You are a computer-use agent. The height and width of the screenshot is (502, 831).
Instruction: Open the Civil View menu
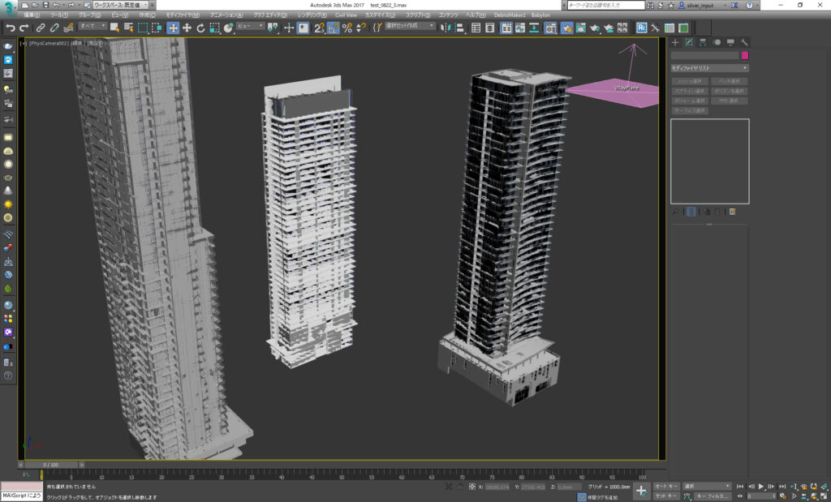coord(346,15)
